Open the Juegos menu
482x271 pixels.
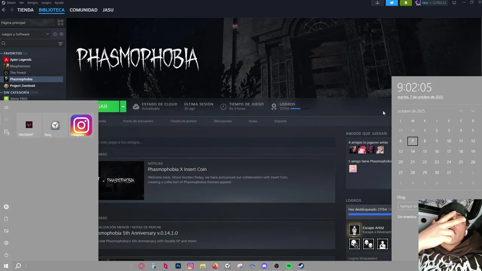click(x=46, y=3)
